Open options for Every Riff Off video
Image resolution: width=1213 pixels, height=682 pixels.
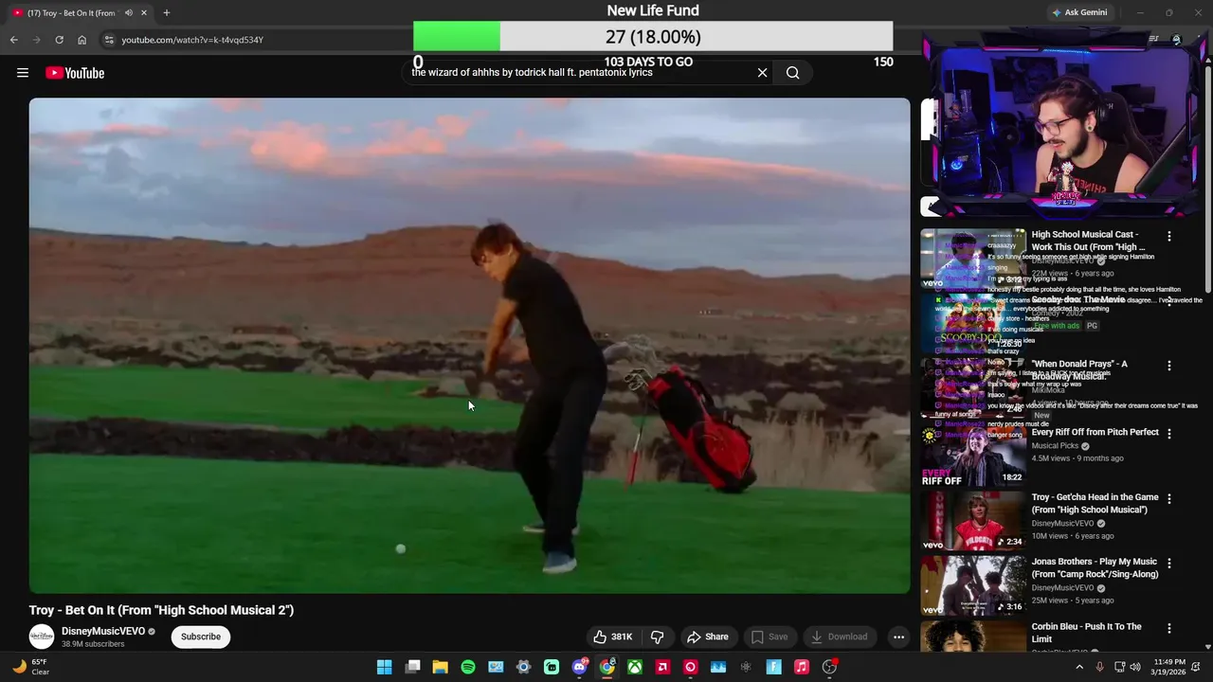(x=1169, y=434)
